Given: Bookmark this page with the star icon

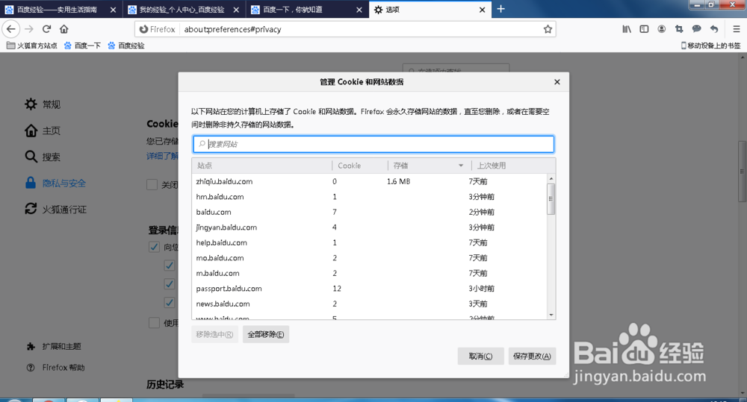Looking at the screenshot, I should click(x=548, y=29).
